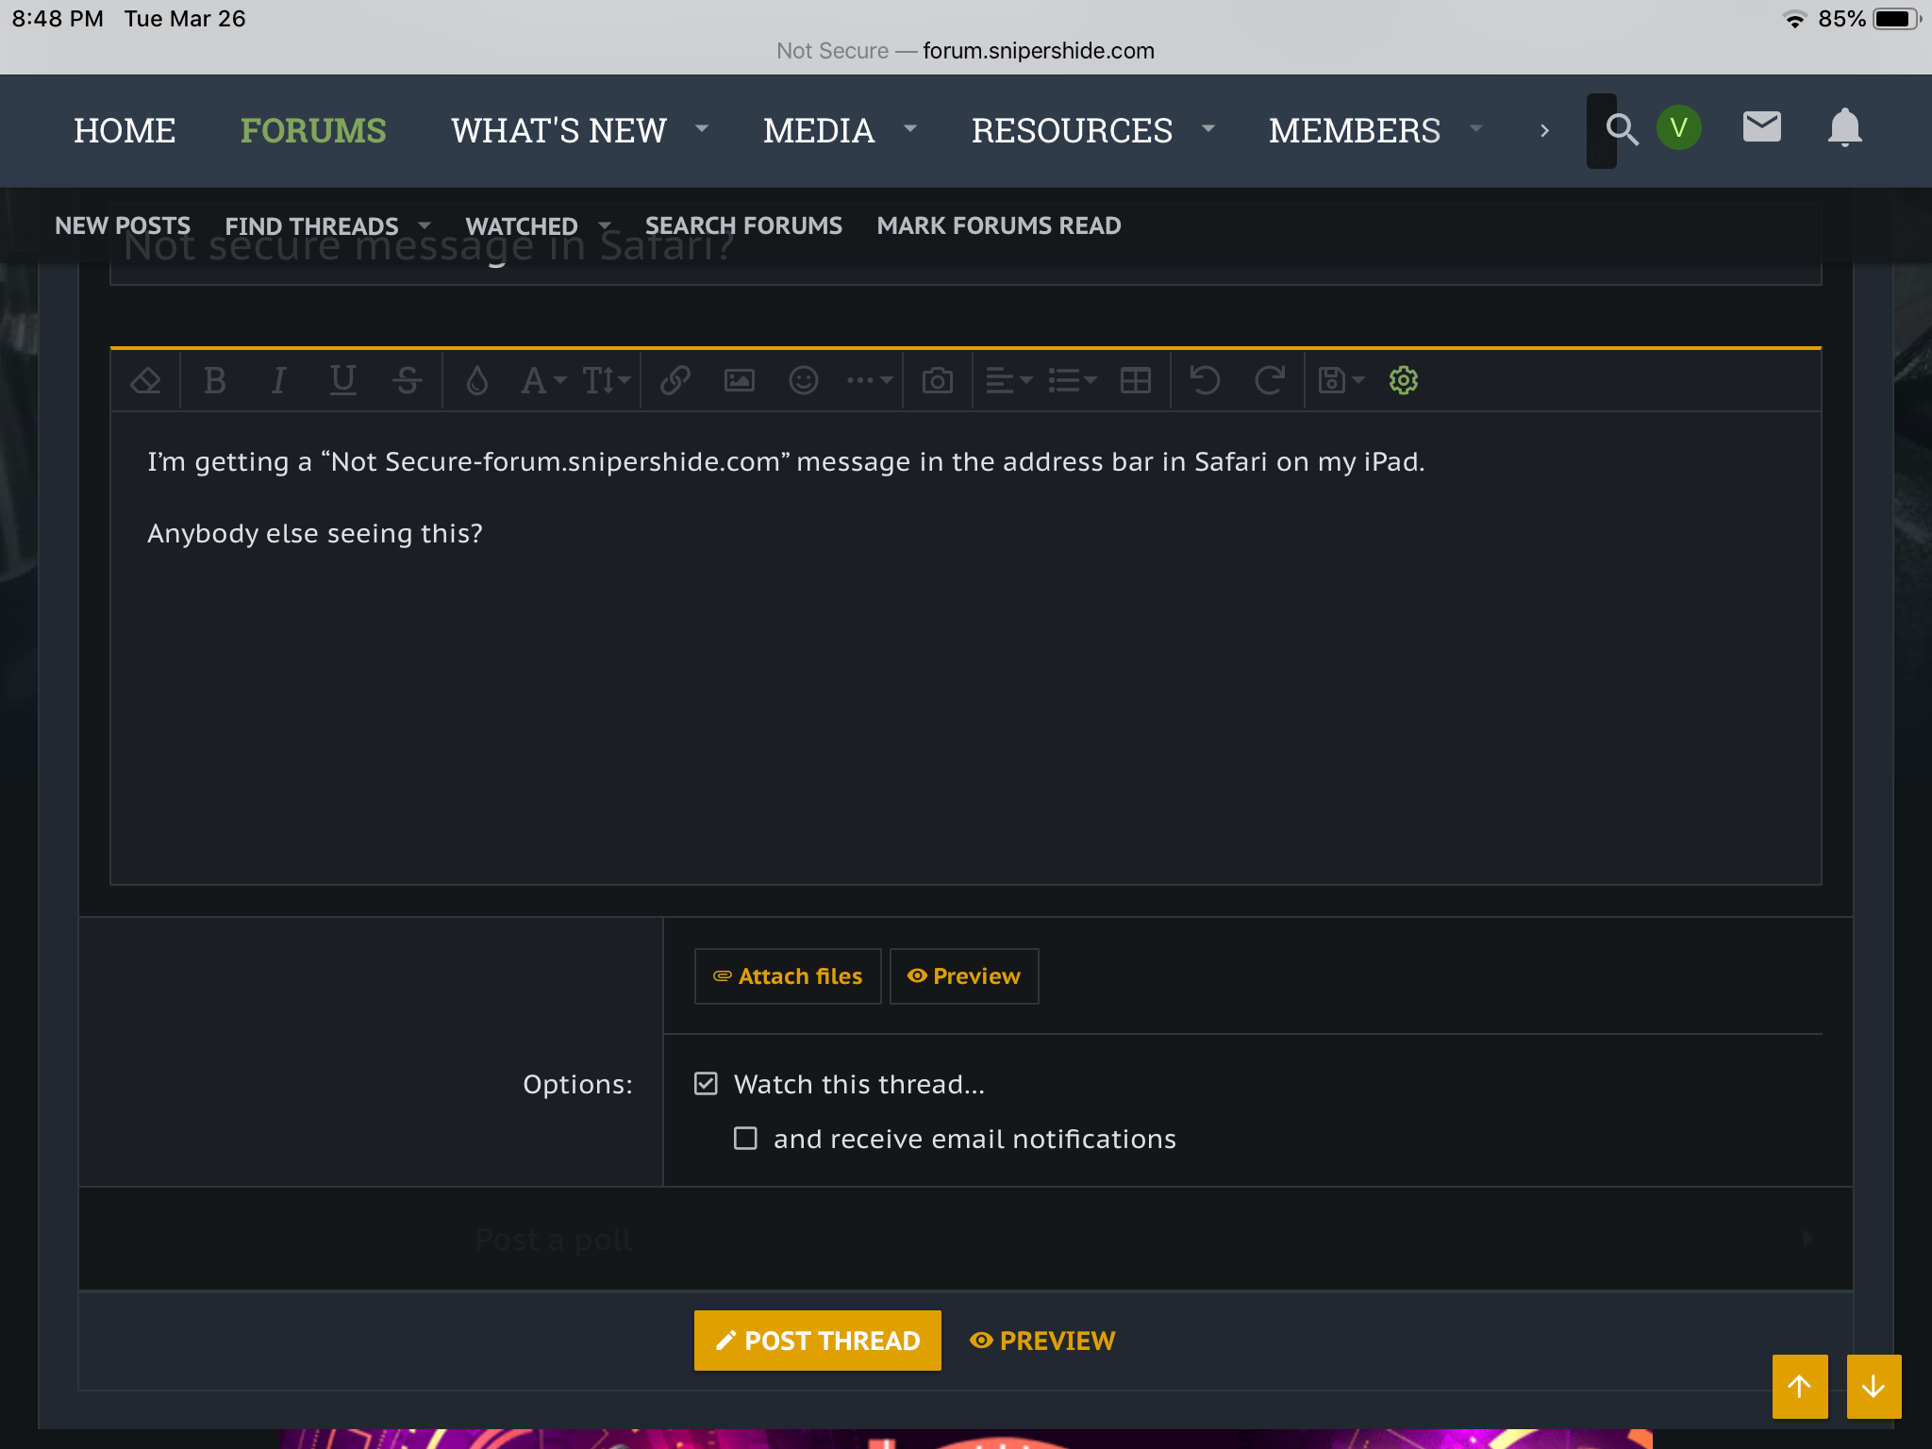Show more navigation items chevron
This screenshot has height=1449, width=1932.
[x=1544, y=130]
